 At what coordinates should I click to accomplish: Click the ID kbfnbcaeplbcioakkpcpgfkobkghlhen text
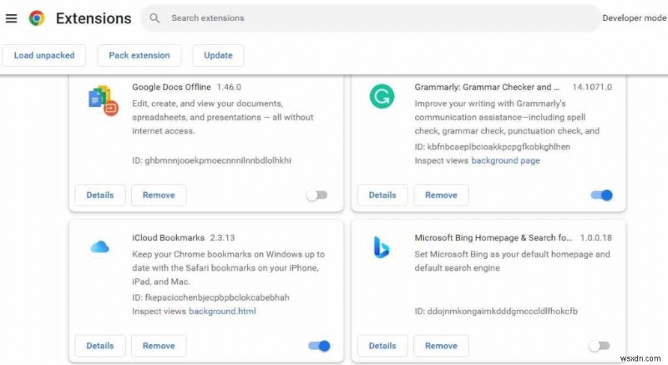point(493,147)
